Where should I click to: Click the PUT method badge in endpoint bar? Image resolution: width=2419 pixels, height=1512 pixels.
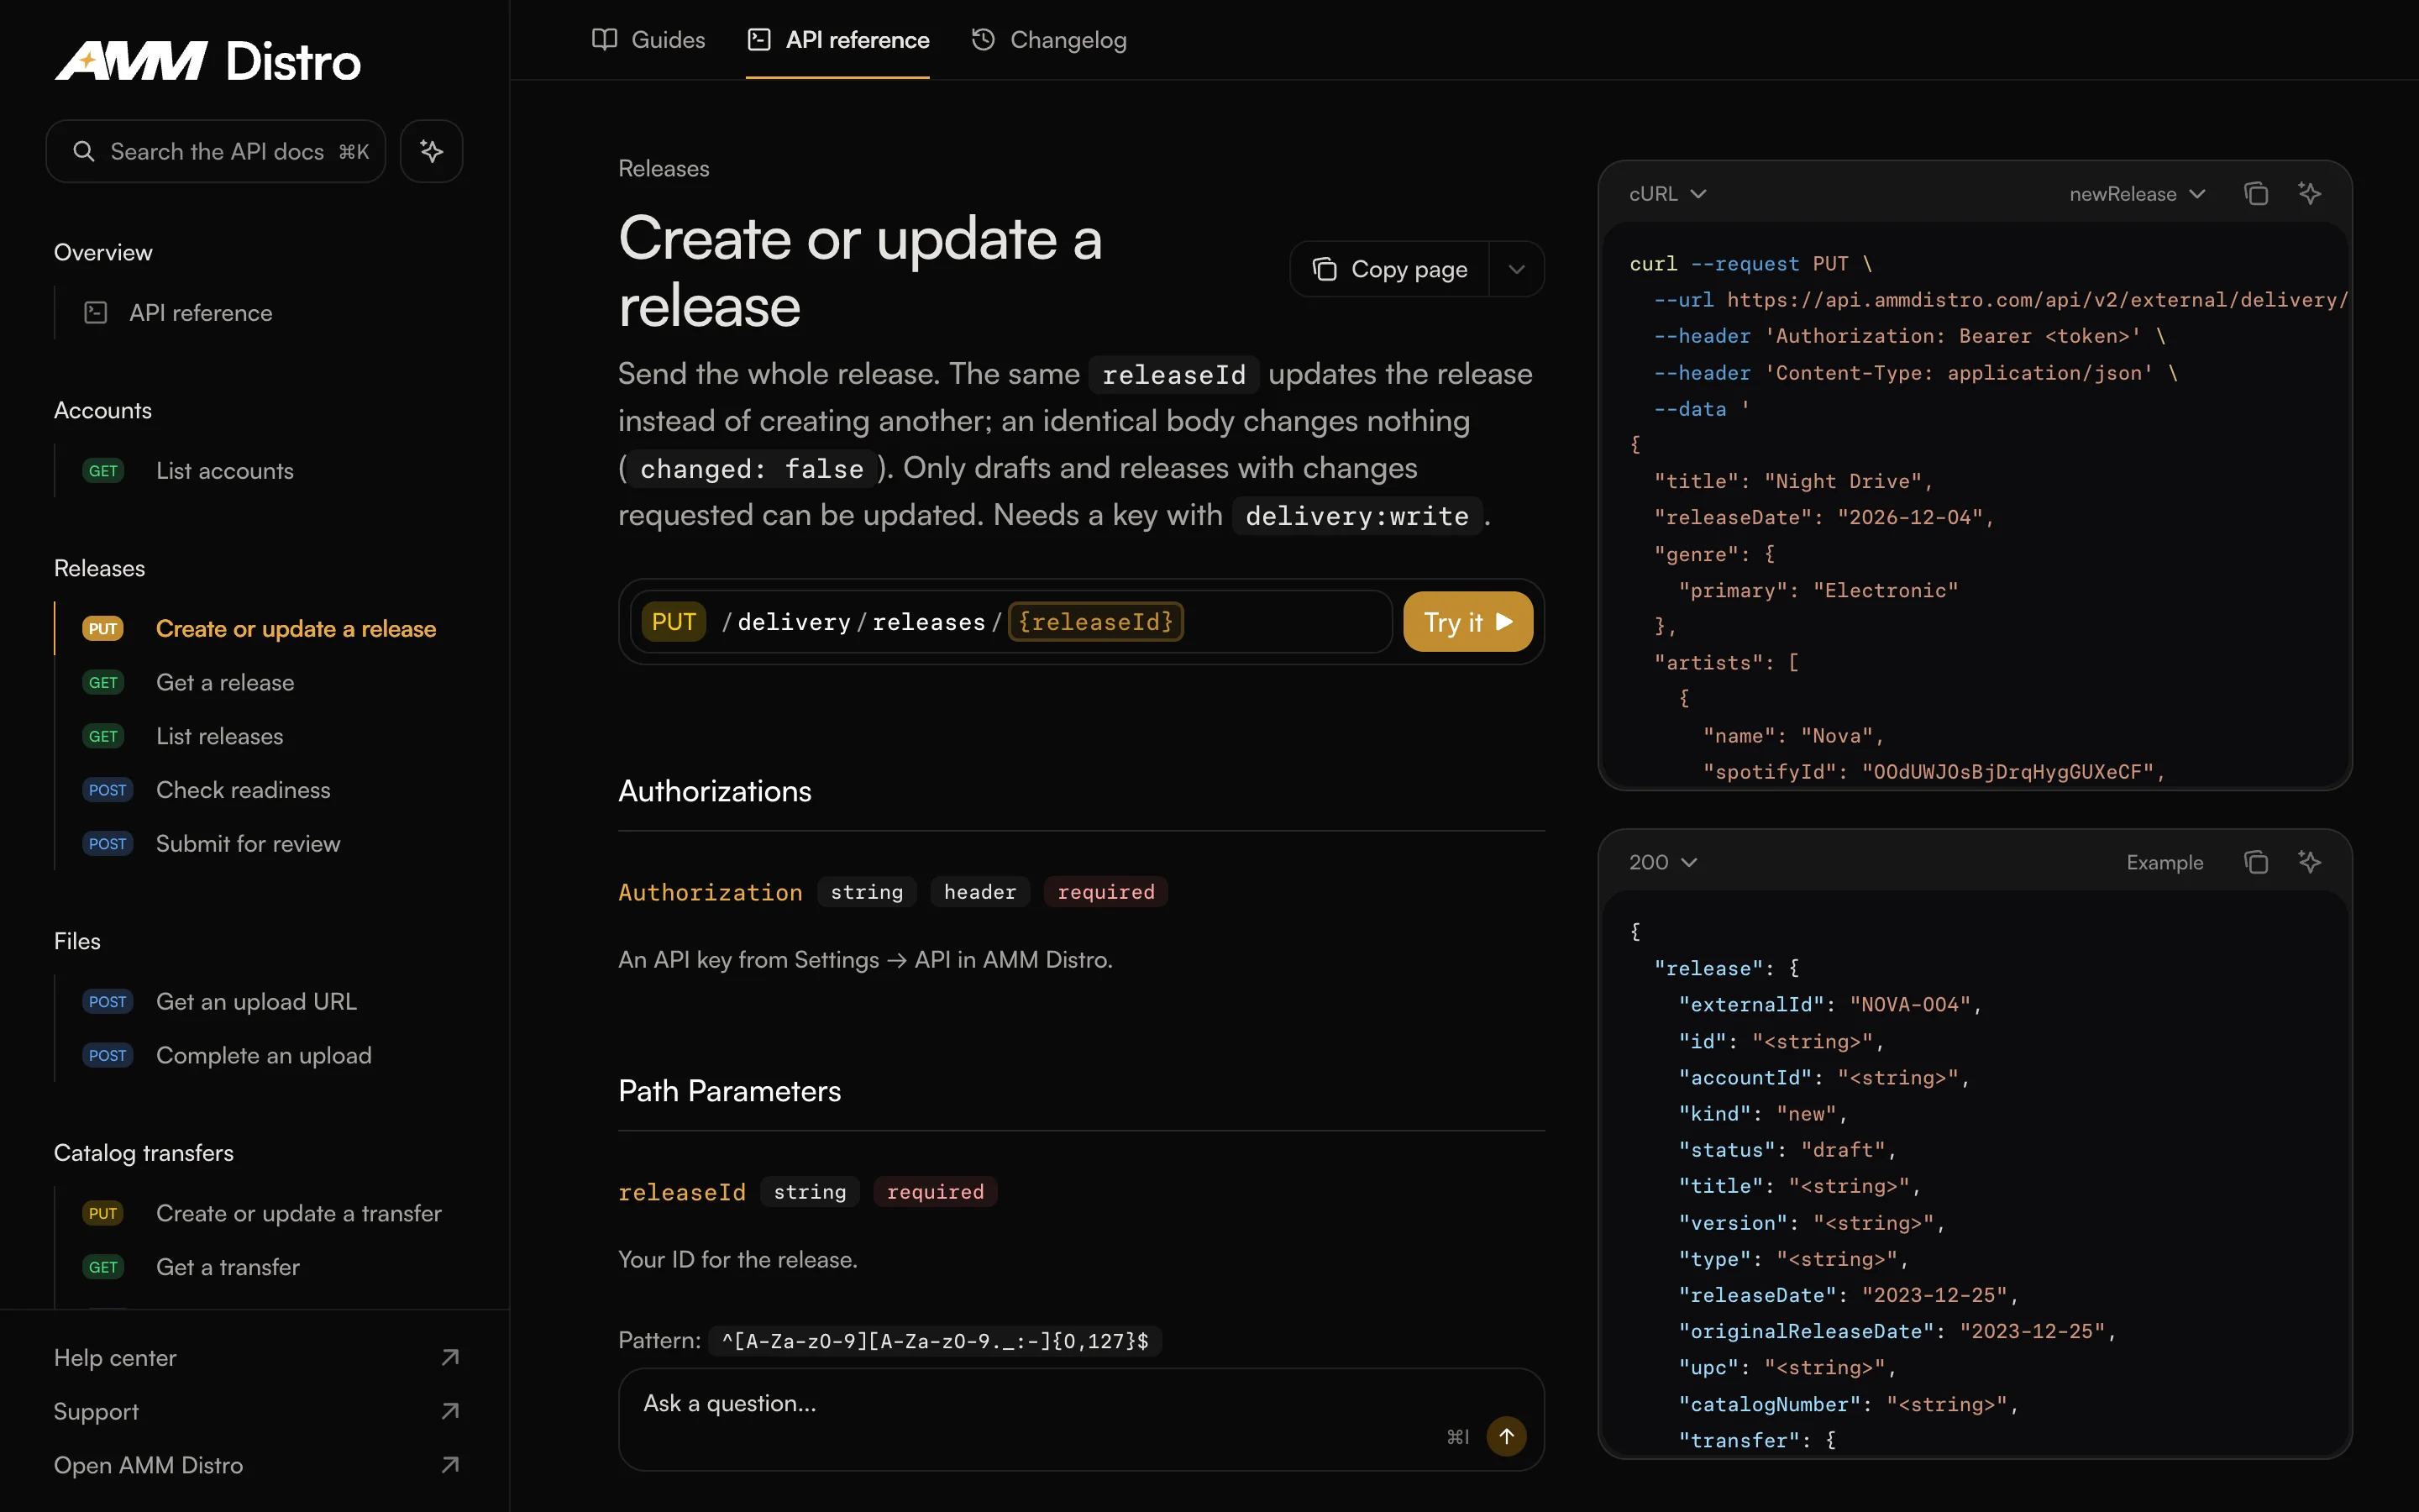click(x=674, y=621)
